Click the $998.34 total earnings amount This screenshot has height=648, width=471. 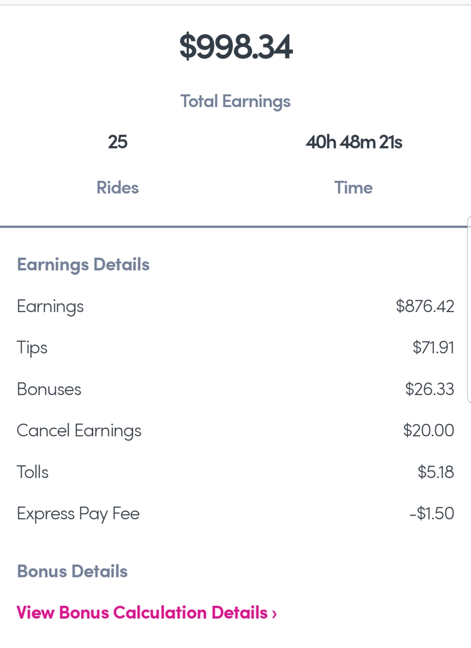coord(236,47)
